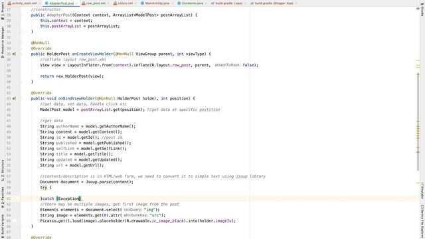Click the try keyword on line 59
The height and width of the screenshot is (239, 425).
(x=44, y=187)
